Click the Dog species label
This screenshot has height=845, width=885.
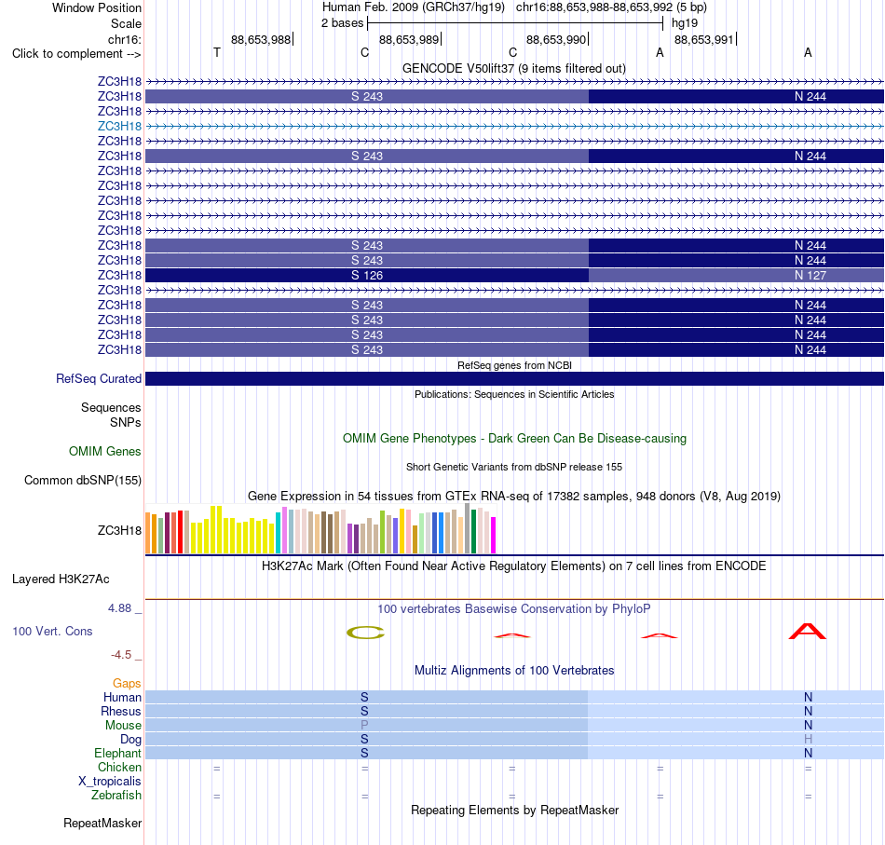click(130, 740)
